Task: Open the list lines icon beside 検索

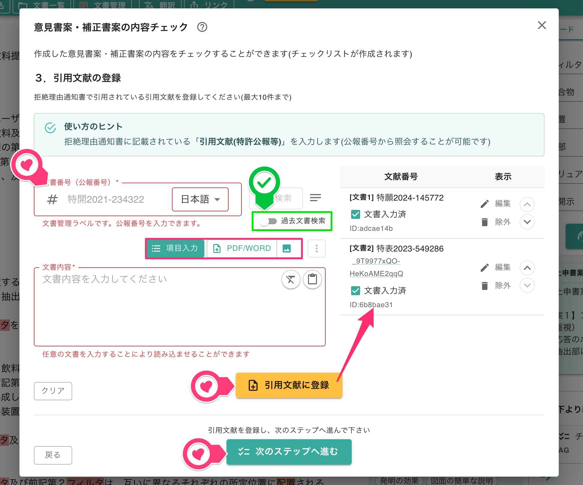Action: tap(315, 198)
